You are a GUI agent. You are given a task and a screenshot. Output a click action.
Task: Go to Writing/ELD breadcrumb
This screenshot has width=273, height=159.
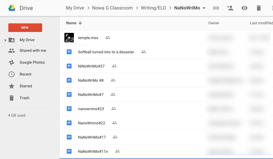[x=153, y=8]
